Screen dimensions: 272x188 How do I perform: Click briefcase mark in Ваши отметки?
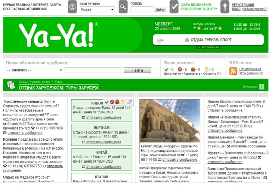[193, 69]
